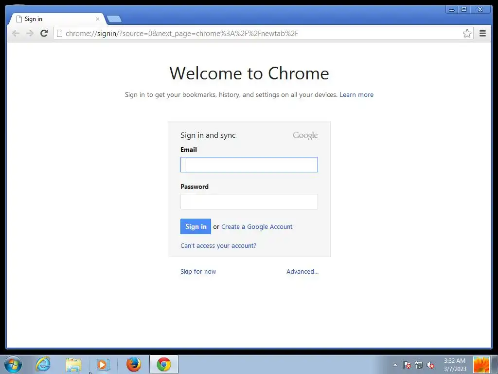Bookmark this page with the star icon
498x374 pixels.
click(x=467, y=34)
